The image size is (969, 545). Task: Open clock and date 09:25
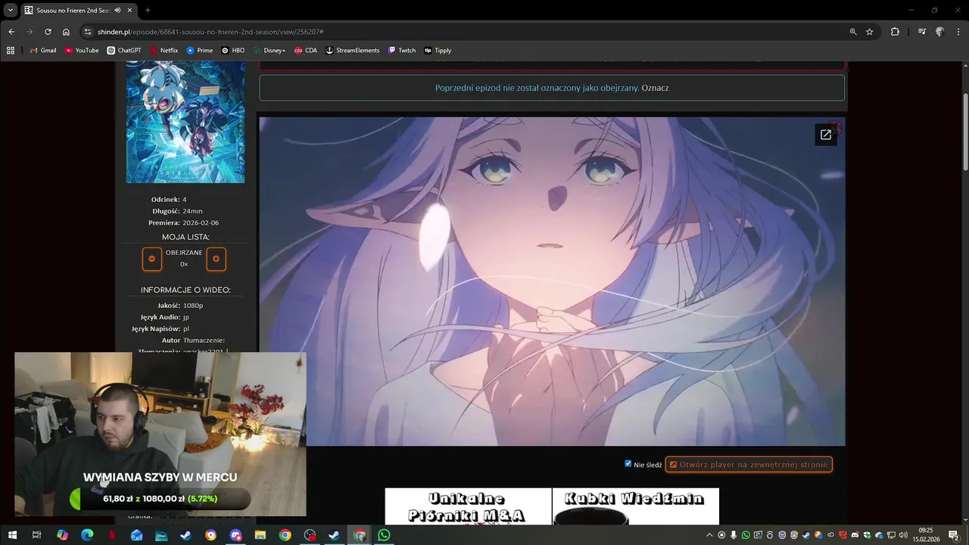pyautogui.click(x=925, y=535)
